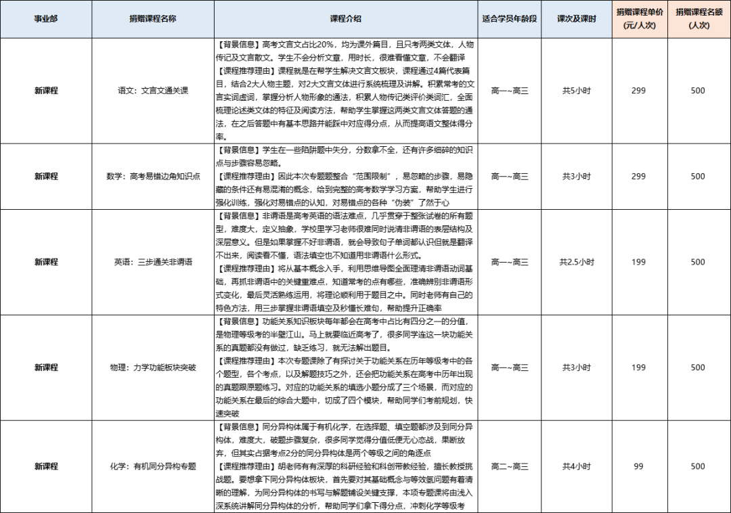The image size is (731, 513).
Task: Select the 文言文 course introduction text cell
Action: [x=347, y=91]
